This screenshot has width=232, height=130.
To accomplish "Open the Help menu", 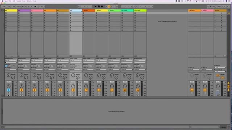I will (x=34, y=1).
